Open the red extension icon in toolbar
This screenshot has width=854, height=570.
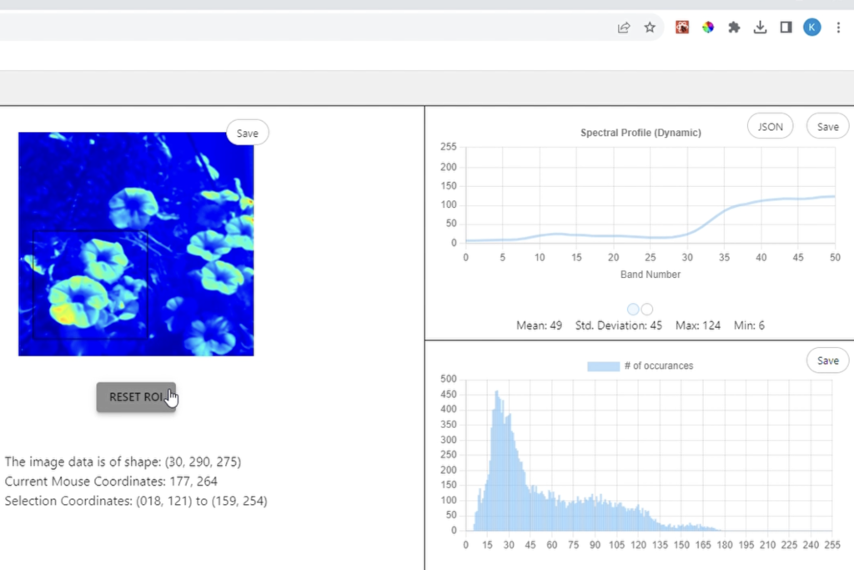[x=682, y=28]
